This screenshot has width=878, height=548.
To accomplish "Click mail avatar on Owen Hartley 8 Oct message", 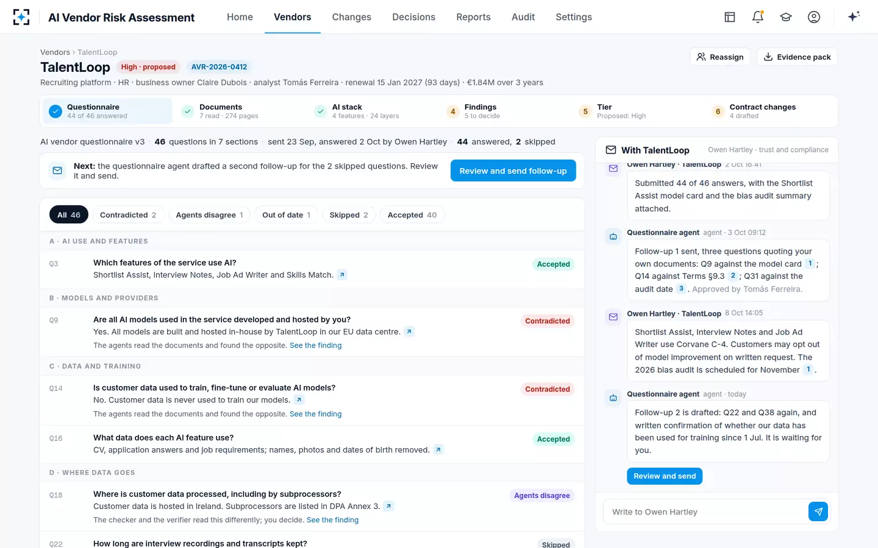I will (x=613, y=317).
